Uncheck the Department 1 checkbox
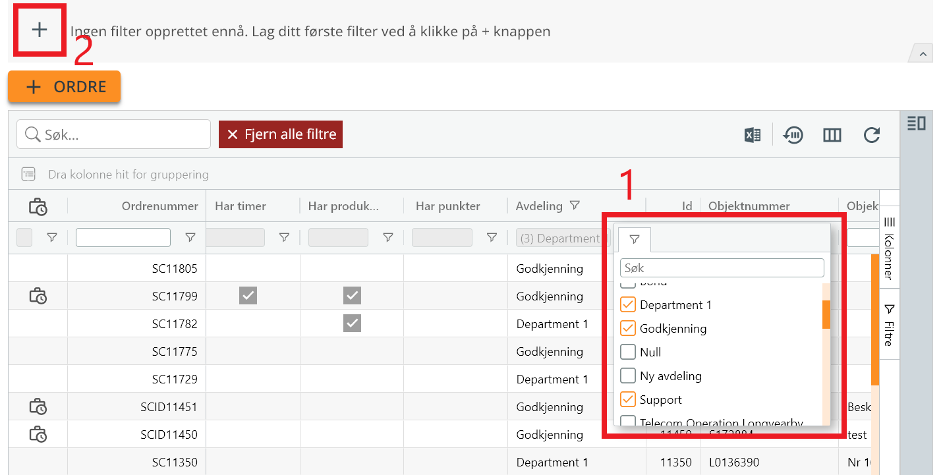Viewport: 941px width, 475px height. click(628, 305)
